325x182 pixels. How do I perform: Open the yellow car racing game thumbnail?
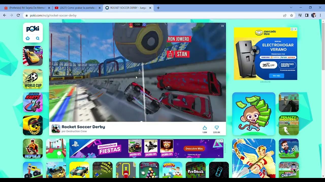coord(33,56)
